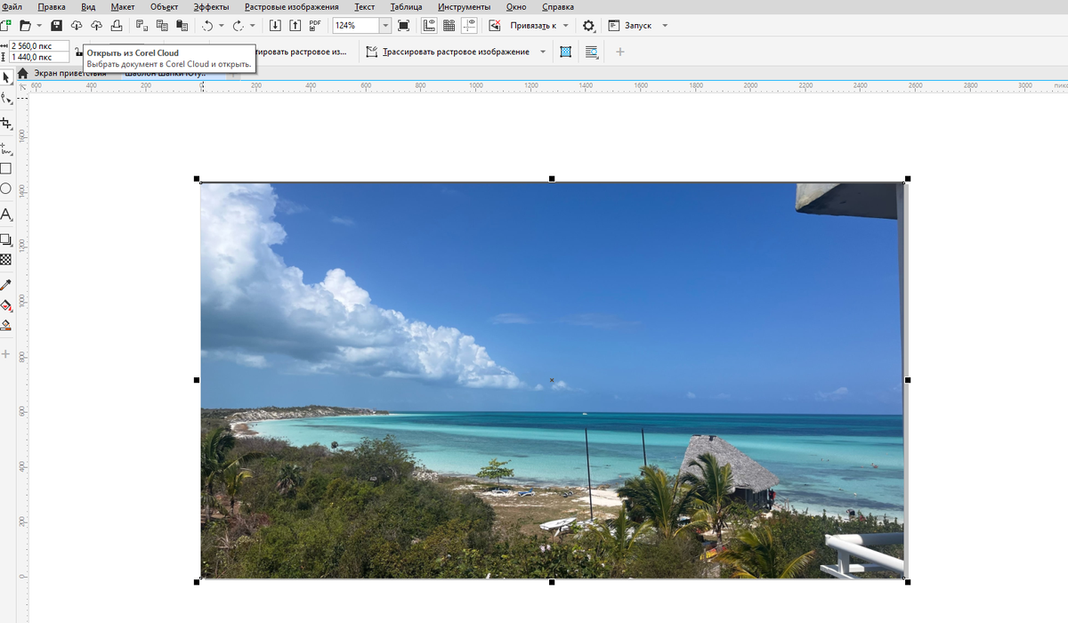The image size is (1068, 623).
Task: Toggle the lock ratio padlock icon
Action: coord(78,52)
